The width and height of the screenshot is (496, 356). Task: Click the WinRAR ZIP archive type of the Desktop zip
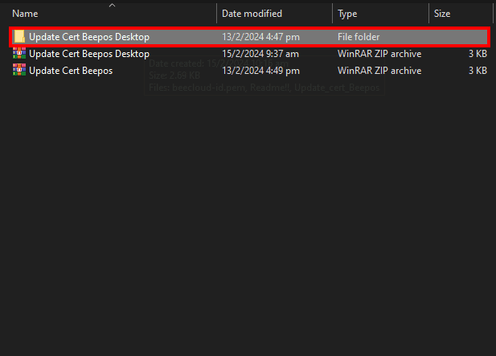379,54
